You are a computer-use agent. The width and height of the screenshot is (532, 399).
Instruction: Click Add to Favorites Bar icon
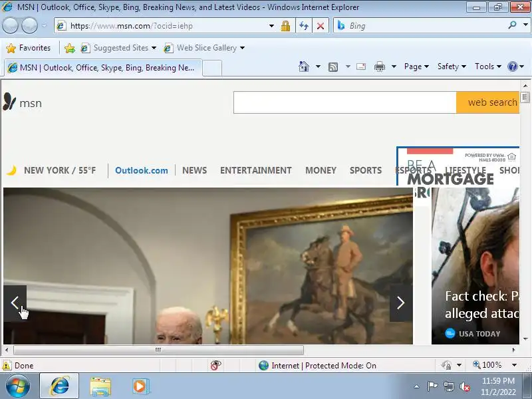pos(70,48)
